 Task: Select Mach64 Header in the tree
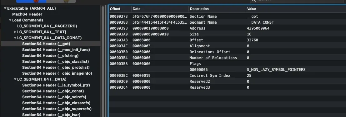click(27, 14)
